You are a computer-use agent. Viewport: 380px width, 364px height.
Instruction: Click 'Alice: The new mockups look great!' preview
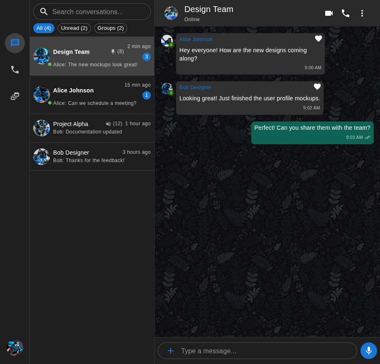pyautogui.click(x=95, y=65)
